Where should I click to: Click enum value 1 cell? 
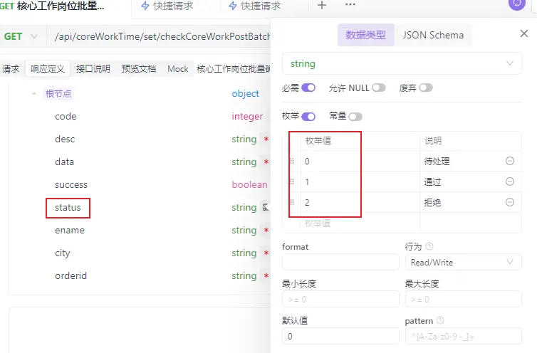coord(360,181)
